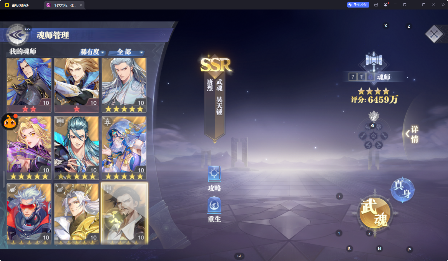
Task: Select the upper-right ring wheel slot
Action: pos(379,127)
